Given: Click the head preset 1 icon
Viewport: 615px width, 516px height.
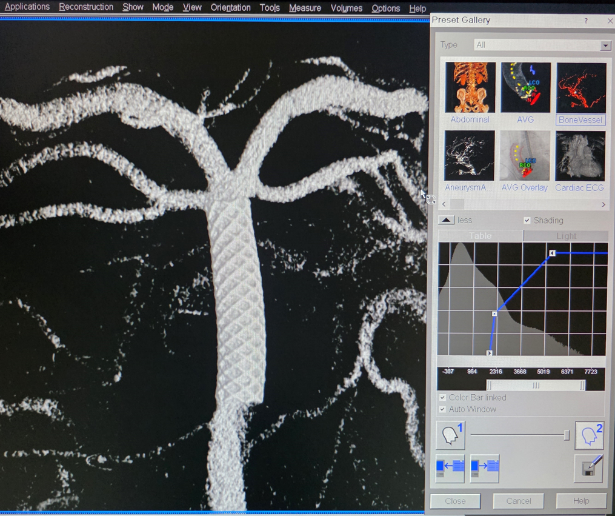Looking at the screenshot, I should (x=450, y=435).
